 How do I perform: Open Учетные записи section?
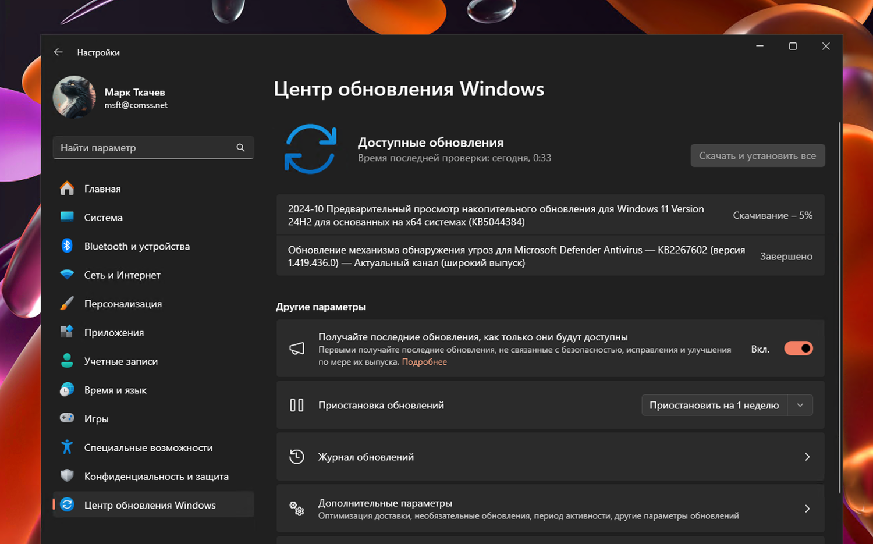(x=154, y=361)
